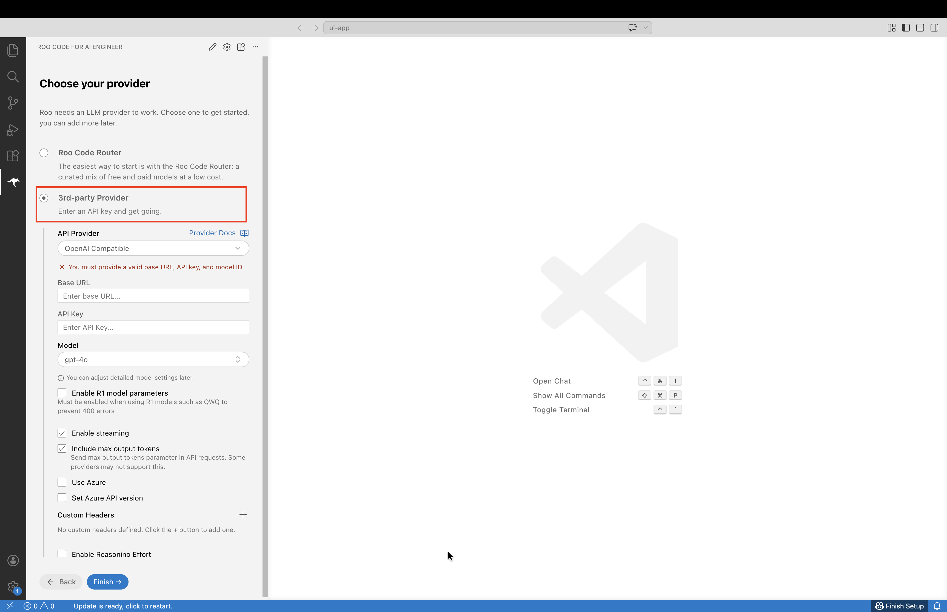Select the 3rd-party Provider radio button

pos(44,198)
